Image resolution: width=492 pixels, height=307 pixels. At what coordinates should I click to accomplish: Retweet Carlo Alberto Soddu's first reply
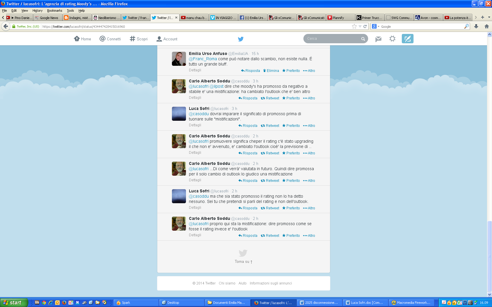[x=270, y=98]
